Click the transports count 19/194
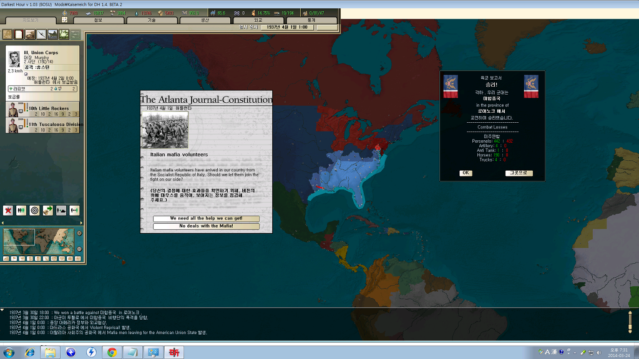Image resolution: width=639 pixels, height=359 pixels. click(x=288, y=13)
